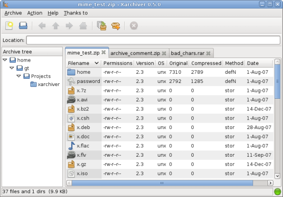Close the bad_chars.rar tab
Image resolution: width=283 pixels, height=197 pixels.
tap(208, 53)
